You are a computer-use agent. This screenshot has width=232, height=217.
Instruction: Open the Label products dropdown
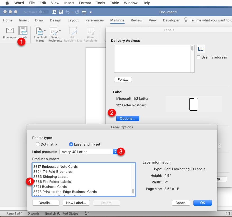click(89, 152)
